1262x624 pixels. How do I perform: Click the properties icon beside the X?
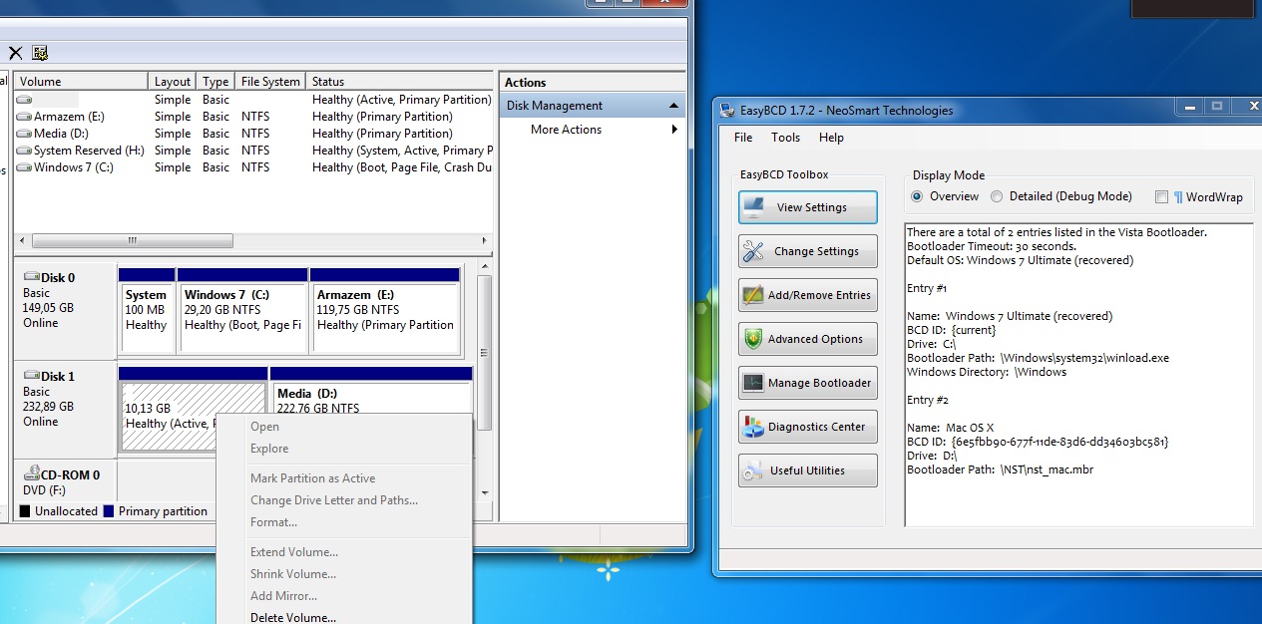40,53
